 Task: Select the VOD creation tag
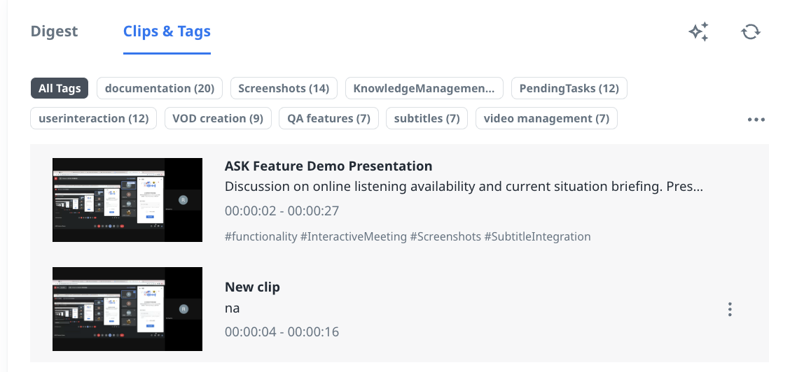point(218,118)
